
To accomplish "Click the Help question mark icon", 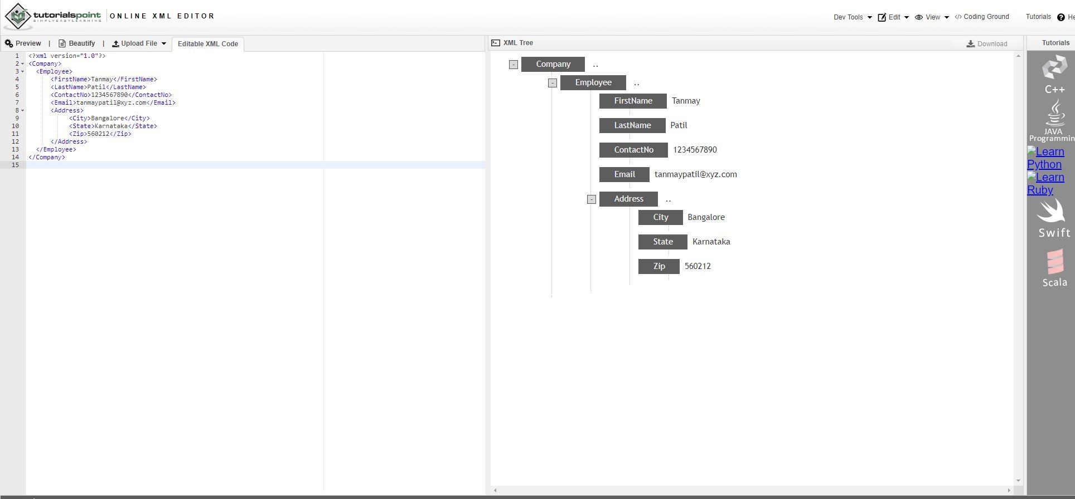I will [1061, 17].
